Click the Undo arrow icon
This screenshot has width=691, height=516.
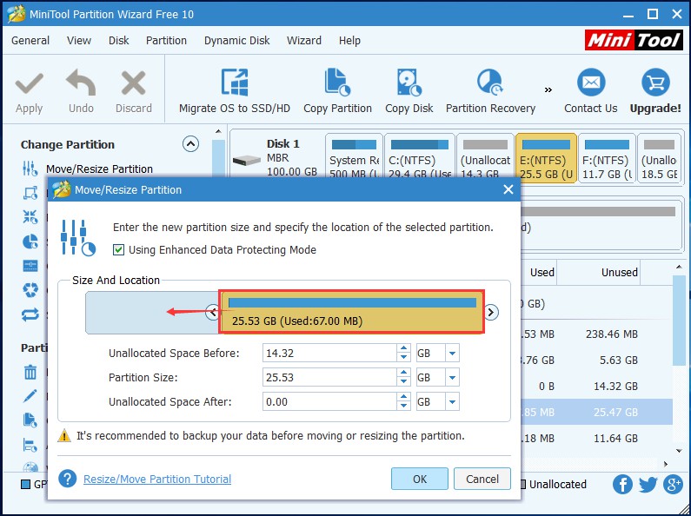[x=81, y=83]
